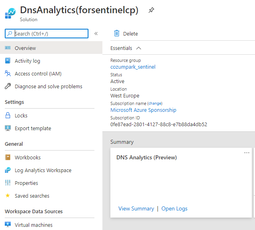The height and width of the screenshot is (230, 255).
Task: Pin the DnsAnalytics solution to dashboard
Action: [151, 10]
